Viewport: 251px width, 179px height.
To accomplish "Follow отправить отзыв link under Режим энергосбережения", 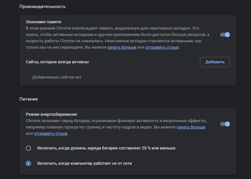I will (x=51, y=134).
